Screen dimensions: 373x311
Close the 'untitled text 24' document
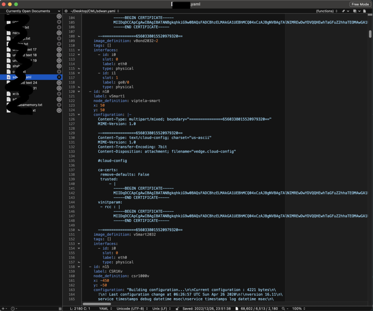pyautogui.click(x=59, y=82)
